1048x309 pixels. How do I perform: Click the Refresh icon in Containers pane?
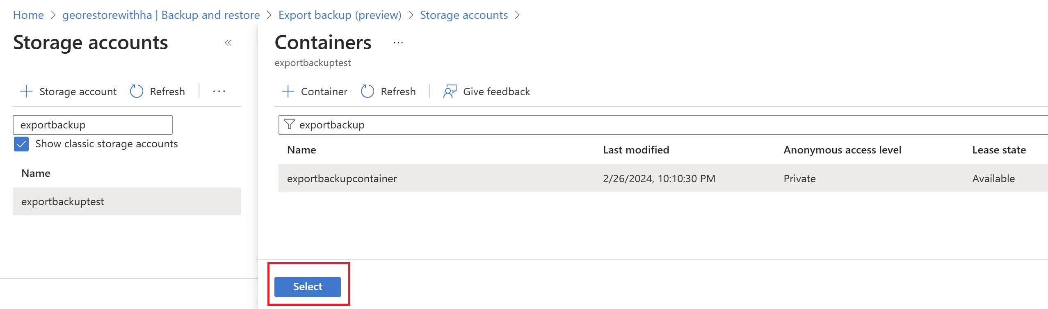[367, 92]
